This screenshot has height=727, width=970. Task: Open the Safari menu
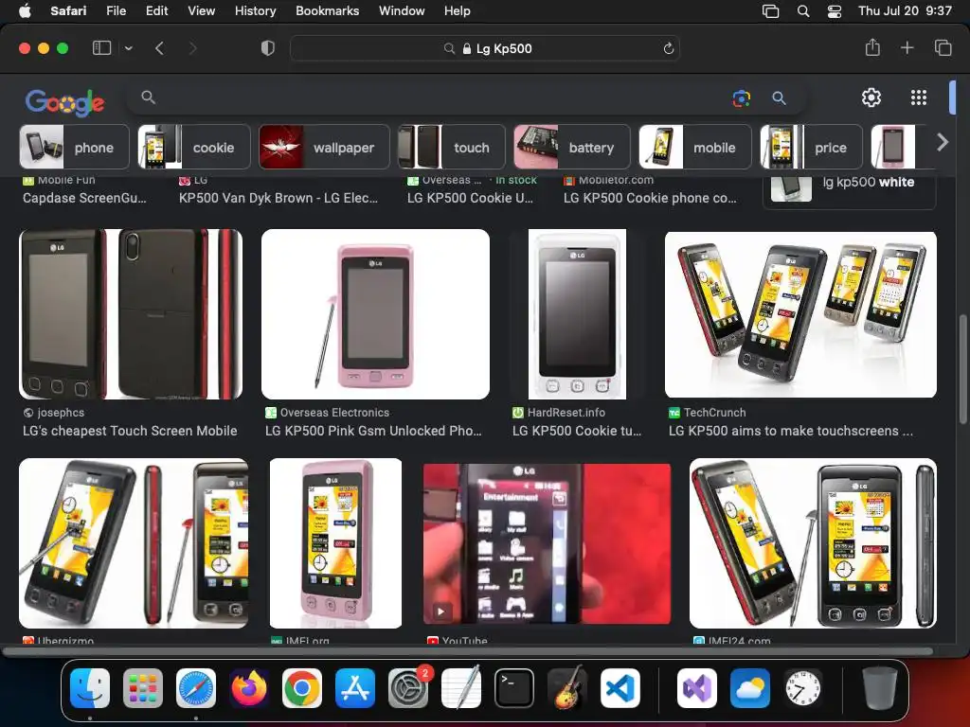68,10
